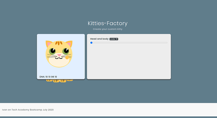Viewport: 217px width, 118px height.
Task: Click the Create your custom Kitty subtitle
Action: (108, 29)
